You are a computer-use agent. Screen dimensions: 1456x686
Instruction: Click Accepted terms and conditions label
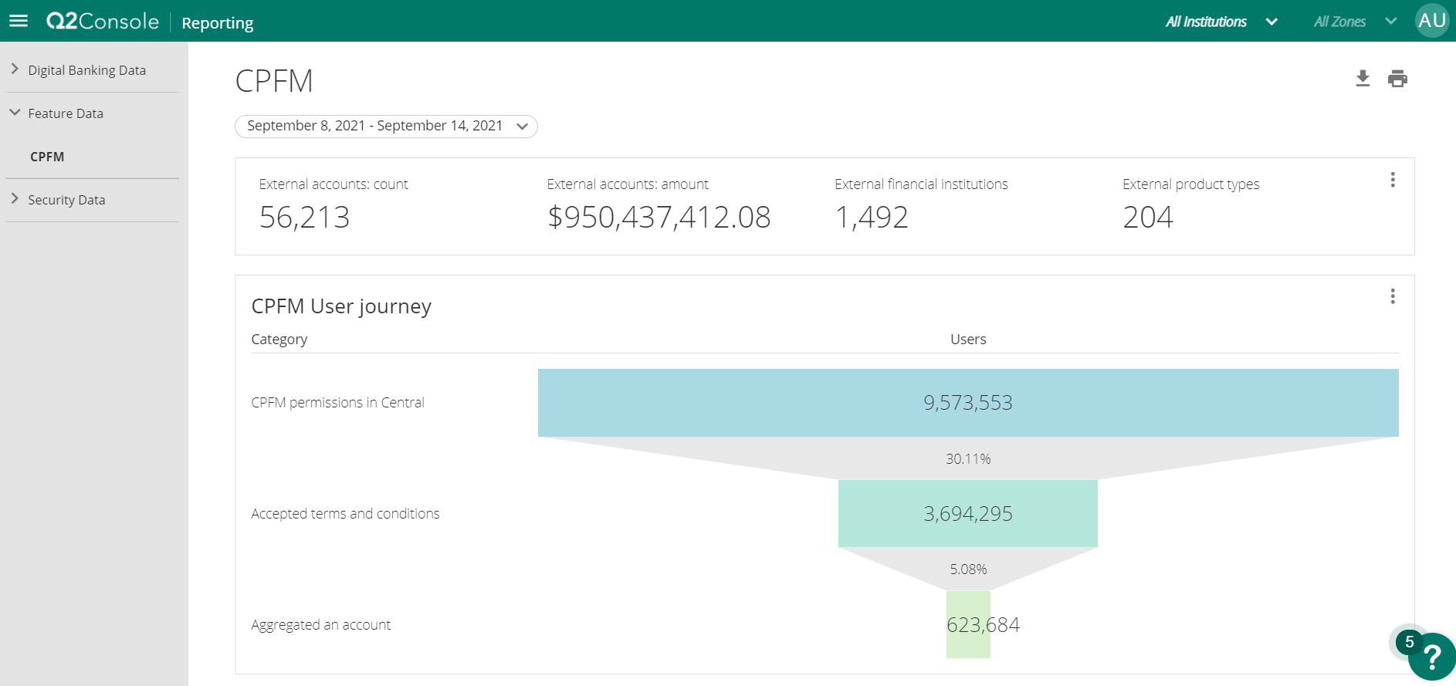tap(345, 514)
